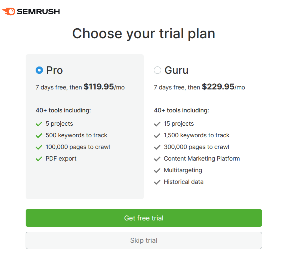Click checkmark beside 1,500 keywords to track
The width and height of the screenshot is (293, 257).
coord(157,136)
